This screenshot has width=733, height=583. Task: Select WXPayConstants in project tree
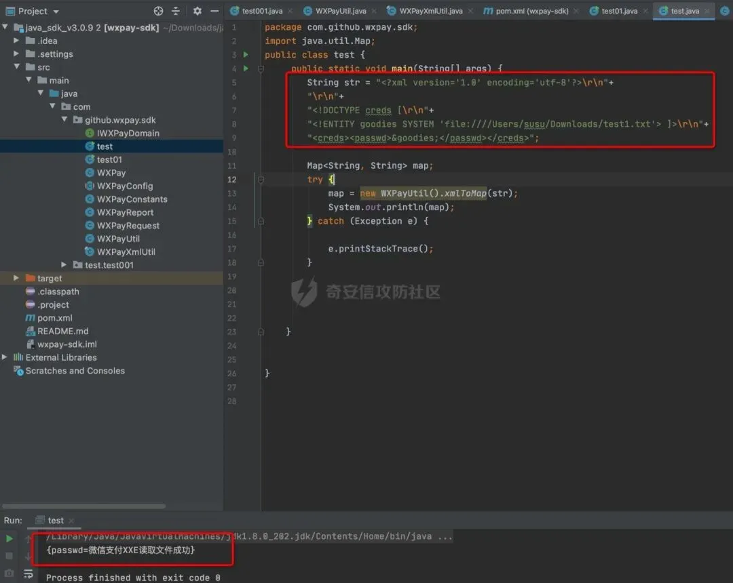point(132,199)
